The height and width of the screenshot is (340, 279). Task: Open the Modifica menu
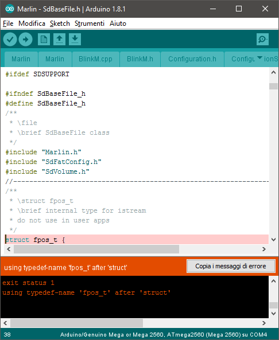[32, 24]
